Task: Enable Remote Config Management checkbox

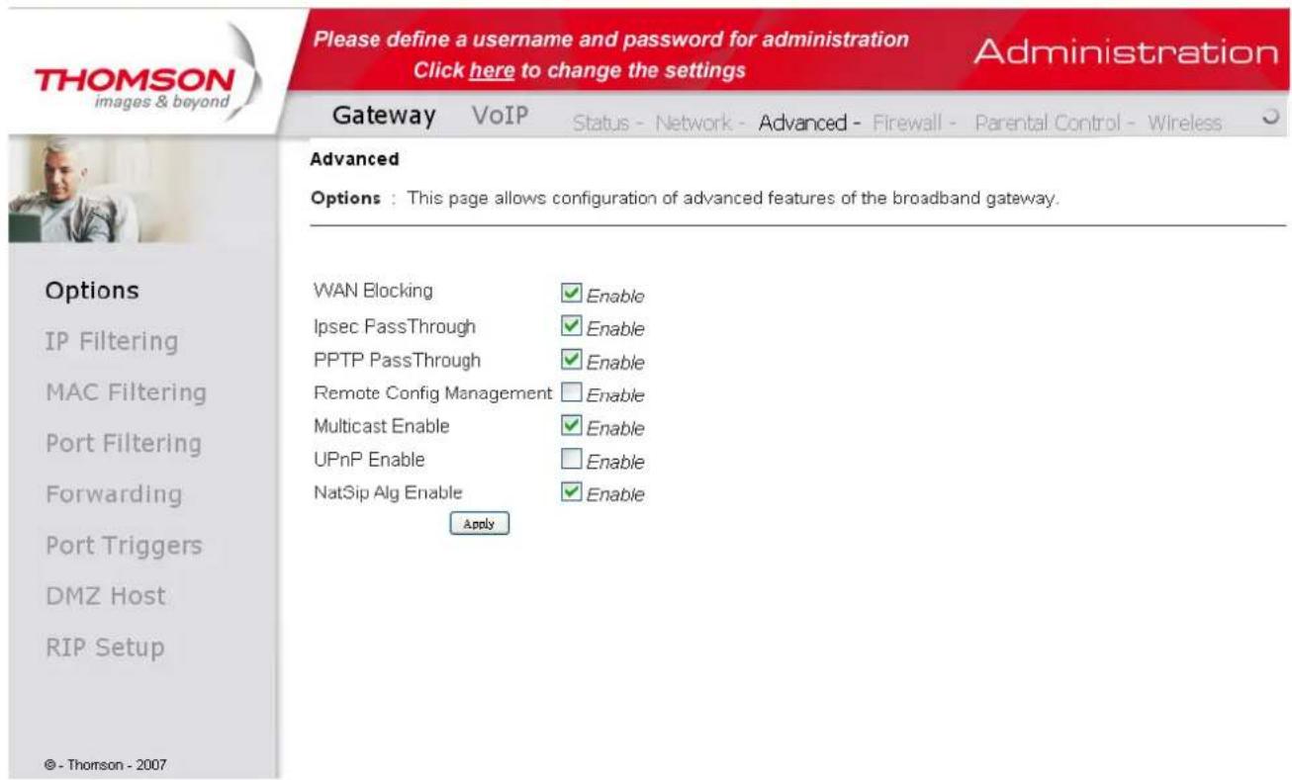Action: [x=570, y=393]
